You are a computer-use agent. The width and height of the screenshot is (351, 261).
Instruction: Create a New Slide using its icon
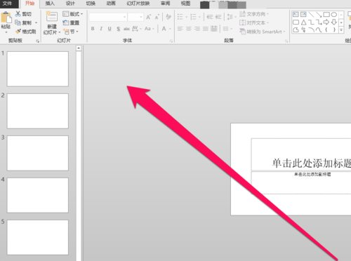point(52,17)
